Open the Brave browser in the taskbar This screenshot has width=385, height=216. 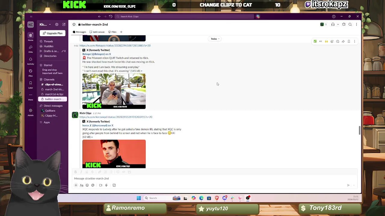pos(217,198)
